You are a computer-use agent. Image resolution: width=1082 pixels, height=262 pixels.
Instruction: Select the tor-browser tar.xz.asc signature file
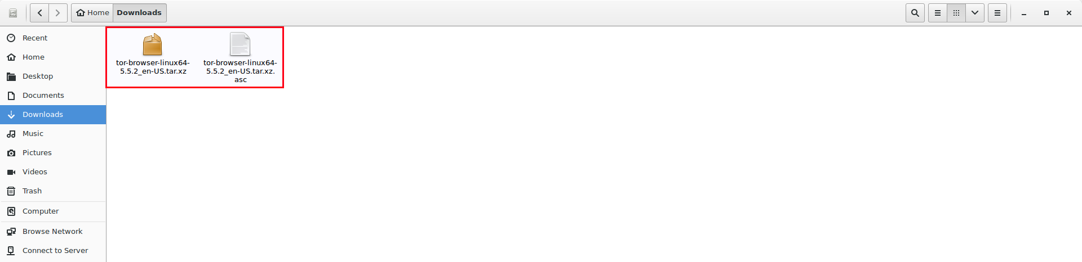click(x=240, y=58)
